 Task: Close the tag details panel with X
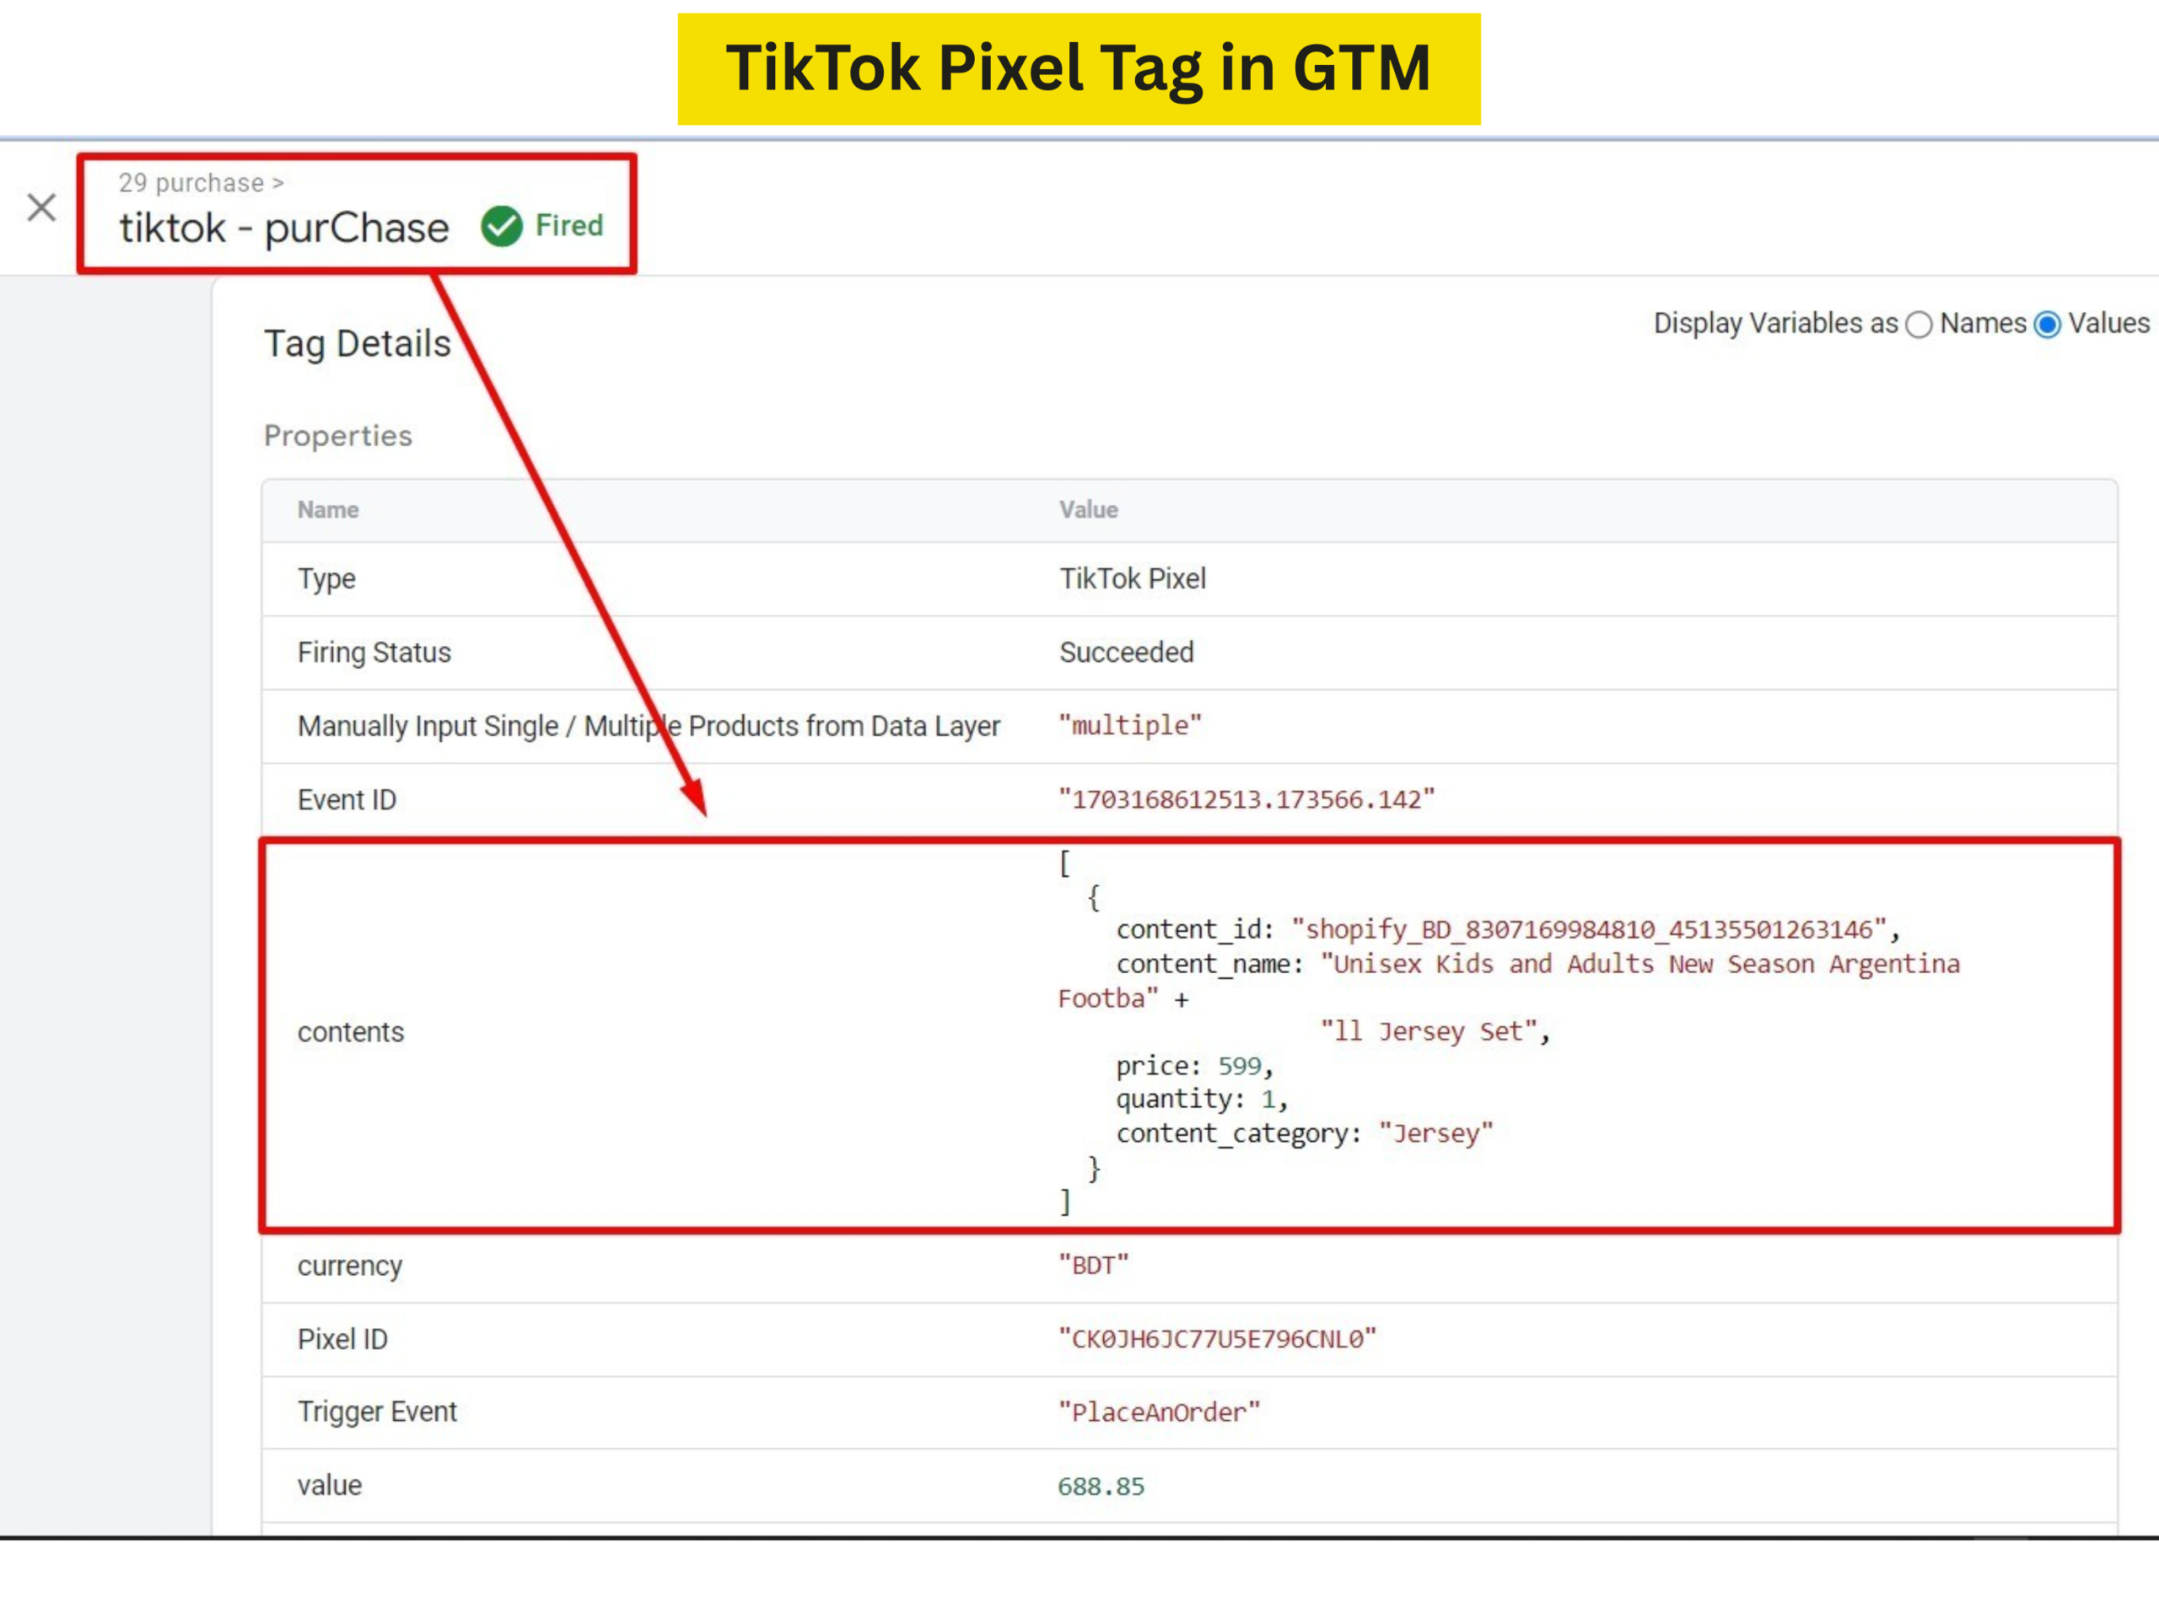click(x=42, y=207)
